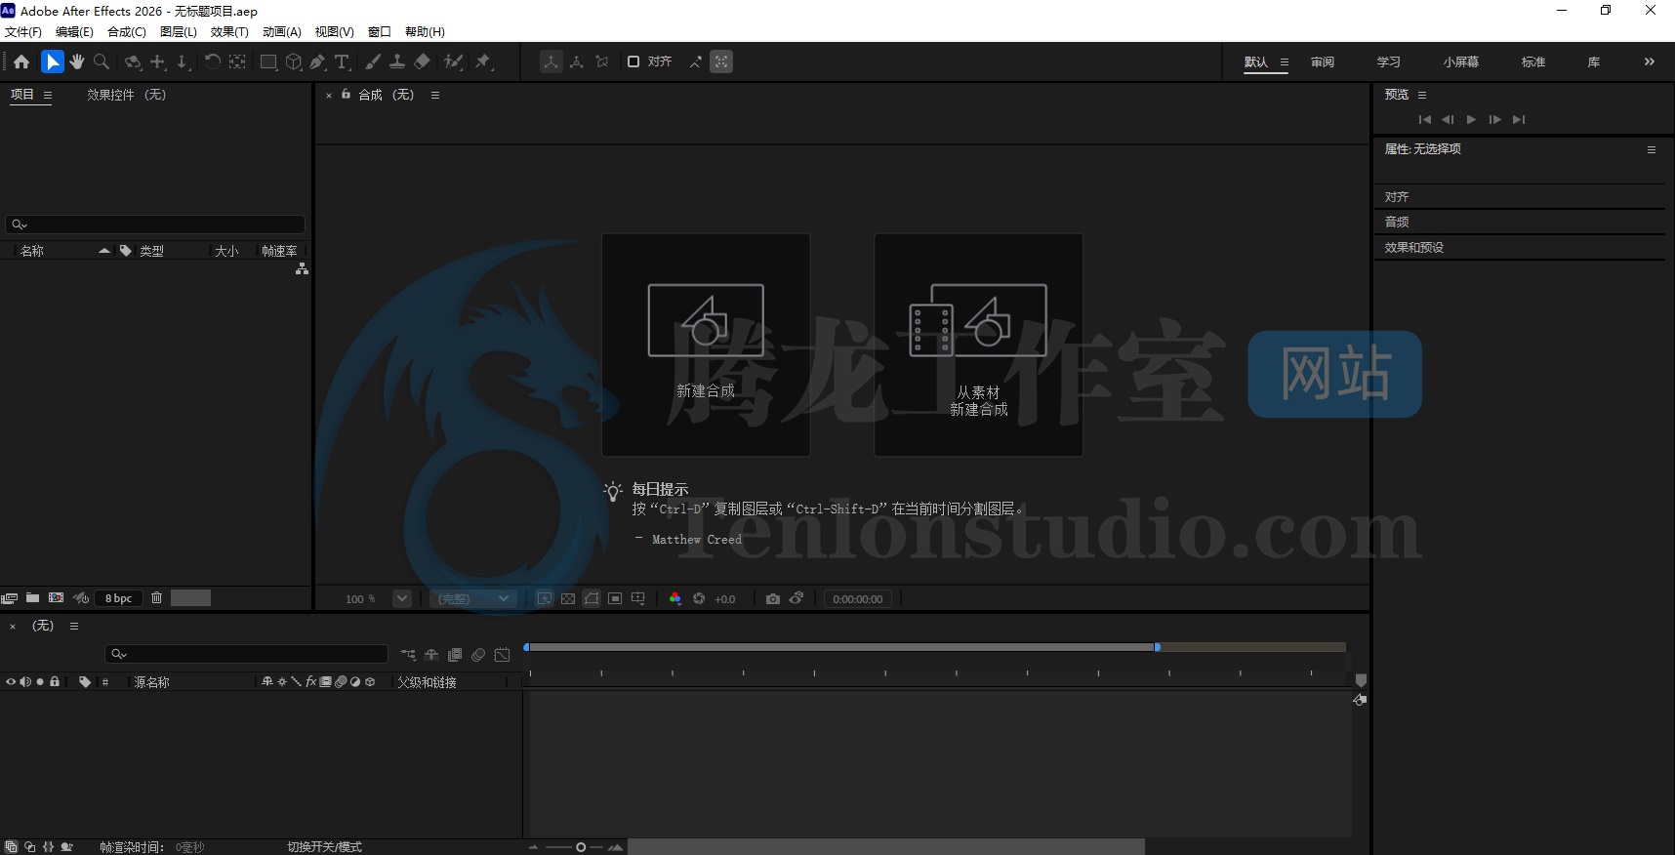
Task: Toggle the composition viewer lock icon
Action: pyautogui.click(x=346, y=95)
